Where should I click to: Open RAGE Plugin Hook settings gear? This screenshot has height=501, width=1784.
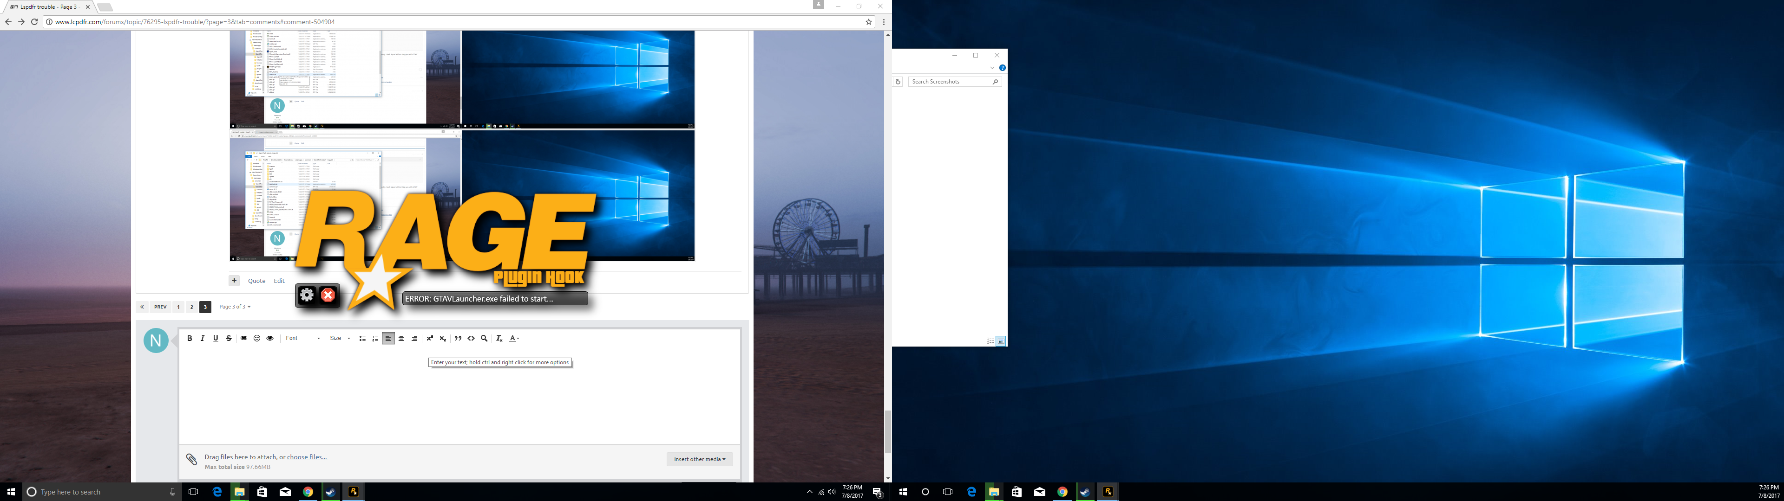(307, 295)
